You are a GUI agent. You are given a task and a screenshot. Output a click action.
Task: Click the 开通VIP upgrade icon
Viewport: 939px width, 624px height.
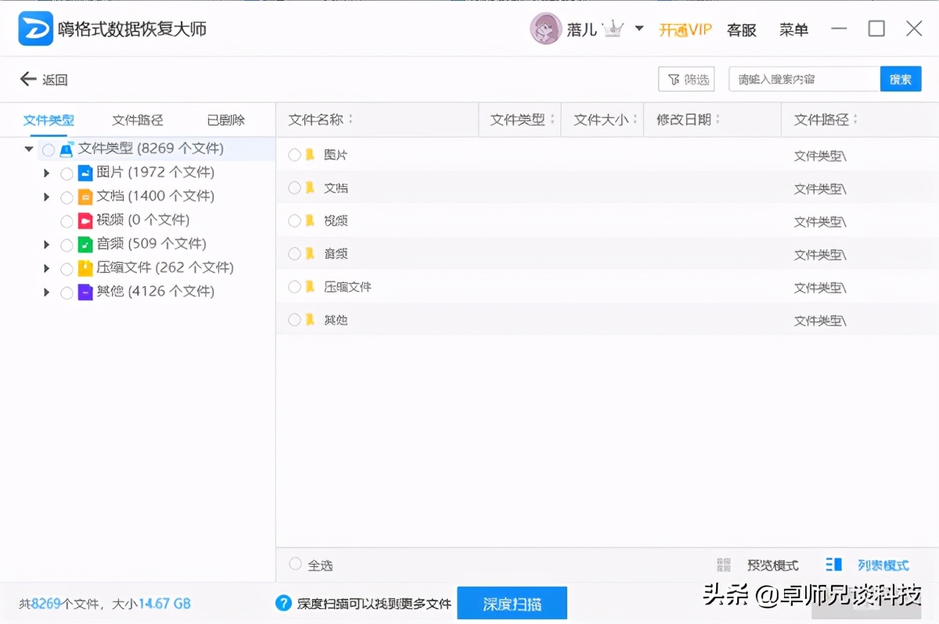click(685, 30)
